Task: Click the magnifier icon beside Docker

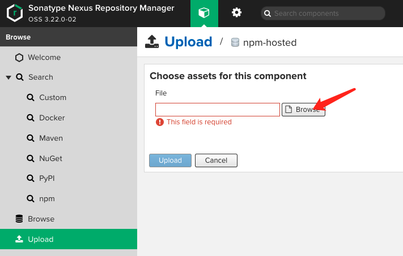Action: [x=31, y=118]
